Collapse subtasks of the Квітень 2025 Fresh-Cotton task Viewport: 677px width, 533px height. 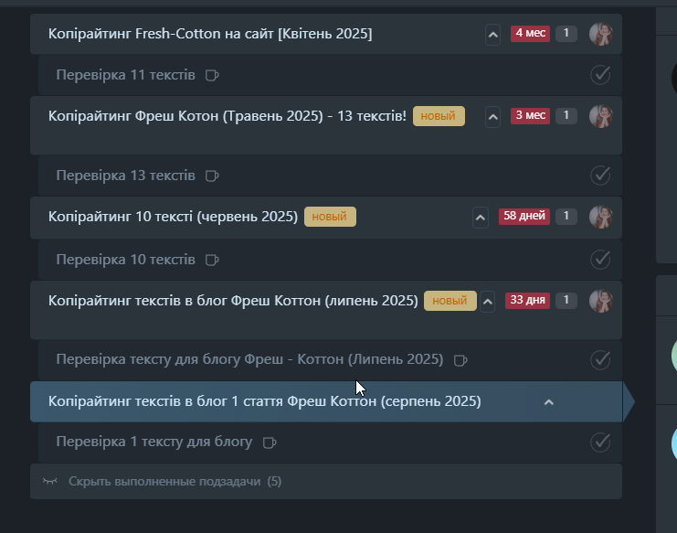pos(492,35)
